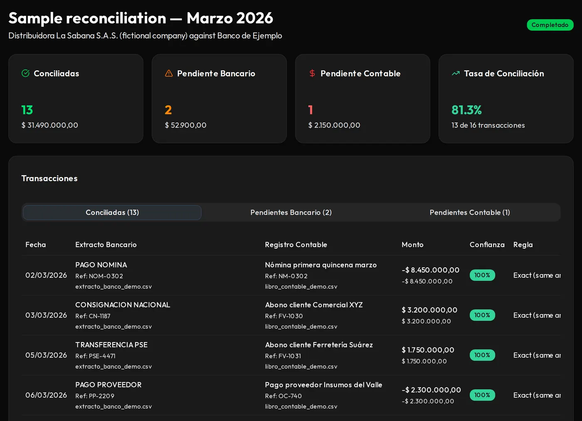This screenshot has width=582, height=421.
Task: Click the Conciliadas checkmark icon
Action: coord(25,73)
